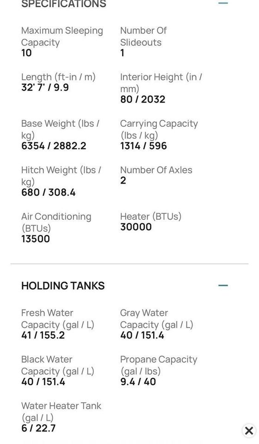Click Heater BTUs value 30000

[136, 227]
